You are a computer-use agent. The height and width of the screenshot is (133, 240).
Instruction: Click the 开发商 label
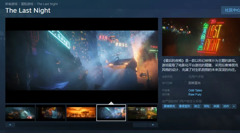(166, 90)
